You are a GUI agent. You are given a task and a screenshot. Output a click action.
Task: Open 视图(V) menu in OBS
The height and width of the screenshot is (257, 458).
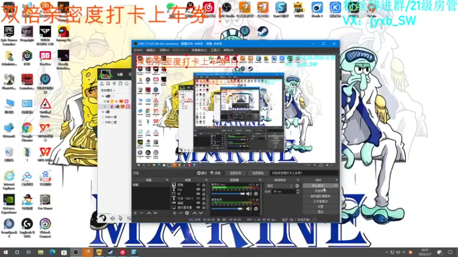pos(164,50)
